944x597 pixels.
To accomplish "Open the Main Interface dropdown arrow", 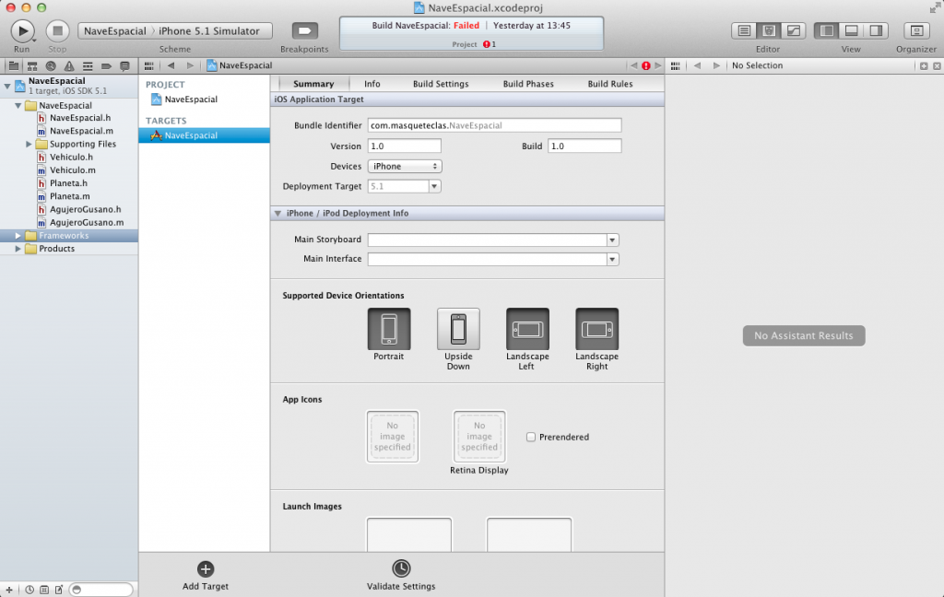I will [x=612, y=259].
